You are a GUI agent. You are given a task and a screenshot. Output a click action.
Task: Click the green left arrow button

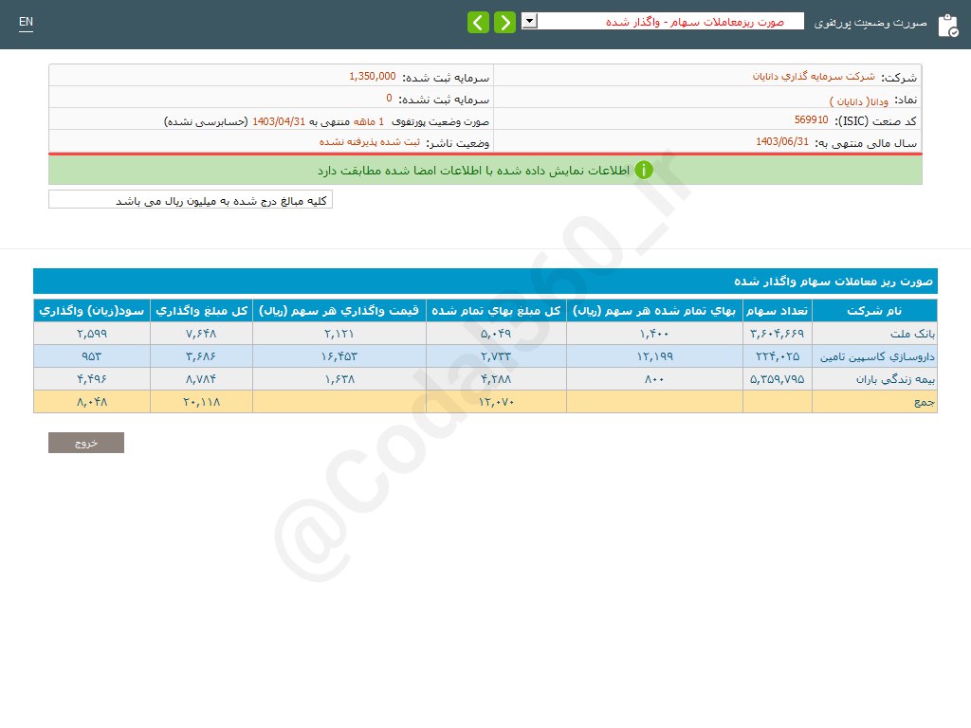(x=479, y=22)
